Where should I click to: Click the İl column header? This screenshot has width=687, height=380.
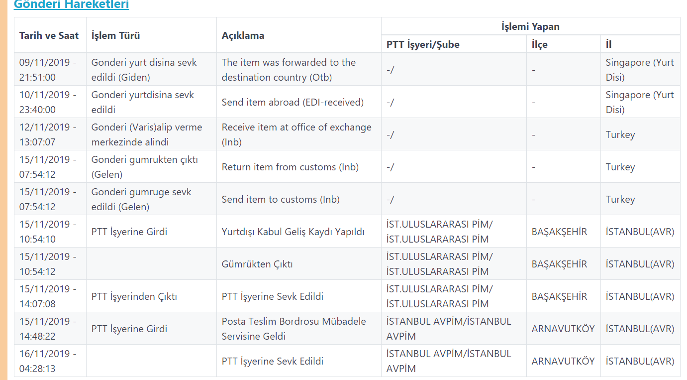pyautogui.click(x=608, y=44)
